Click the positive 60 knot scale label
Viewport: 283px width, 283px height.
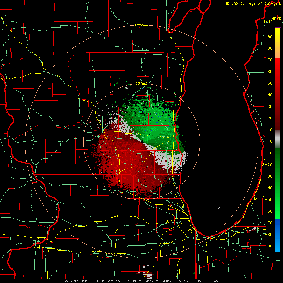point(270,72)
